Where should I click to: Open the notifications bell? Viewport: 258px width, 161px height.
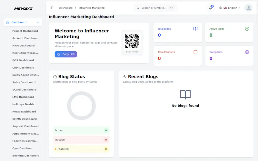coord(211,8)
